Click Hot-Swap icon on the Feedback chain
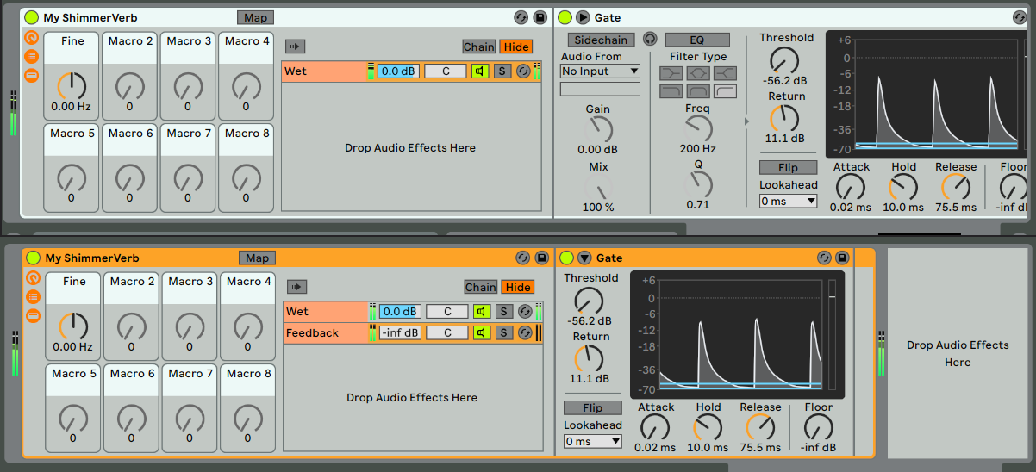Viewport: 1036px width, 472px height. point(524,332)
